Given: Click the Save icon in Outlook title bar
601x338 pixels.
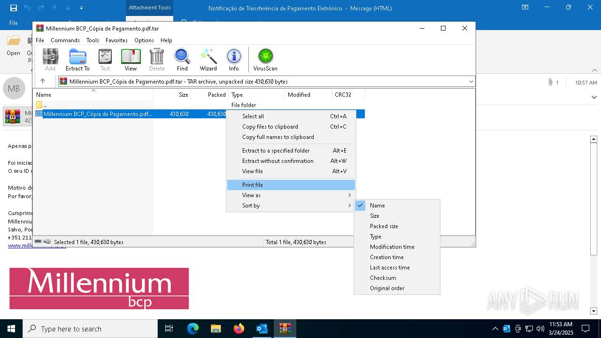Looking at the screenshot, I should pos(13,8).
